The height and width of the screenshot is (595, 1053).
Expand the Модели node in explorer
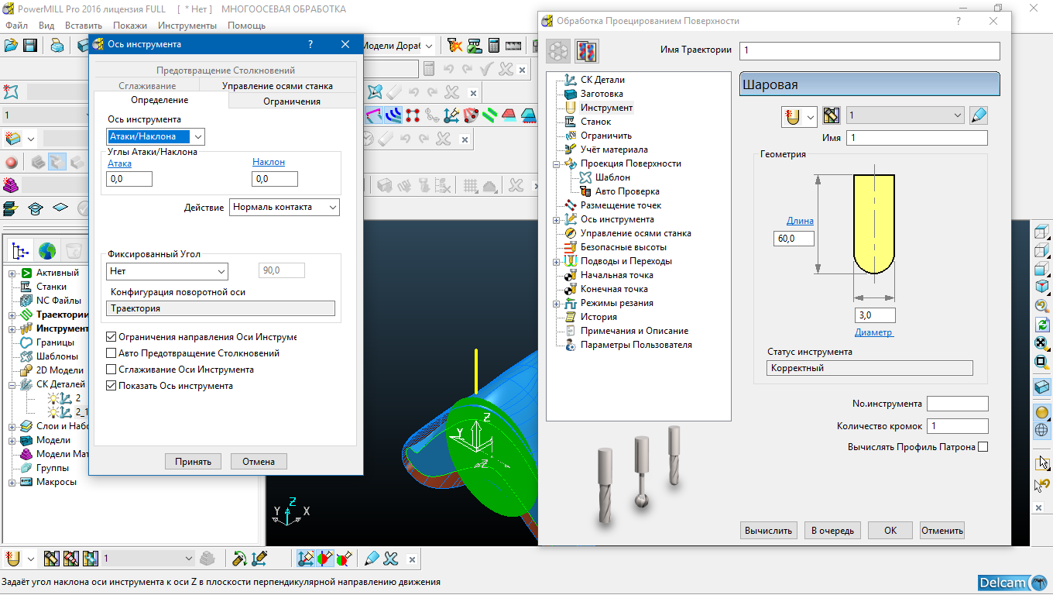point(12,441)
